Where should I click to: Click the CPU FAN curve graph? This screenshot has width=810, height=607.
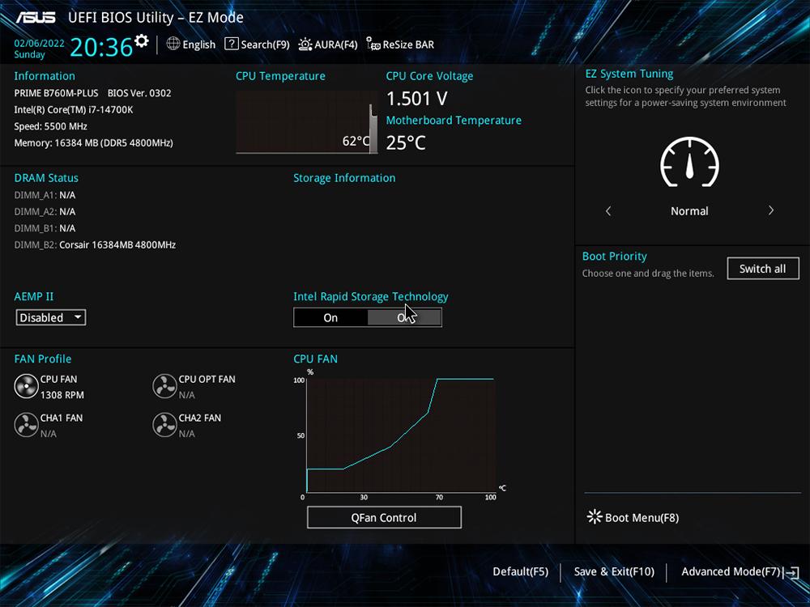tap(401, 435)
